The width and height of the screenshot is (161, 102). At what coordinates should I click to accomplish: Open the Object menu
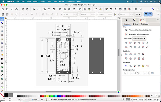click(x=42, y=1)
